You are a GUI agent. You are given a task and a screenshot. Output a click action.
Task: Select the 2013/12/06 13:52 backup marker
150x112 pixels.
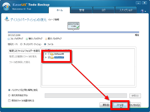coord(73,26)
